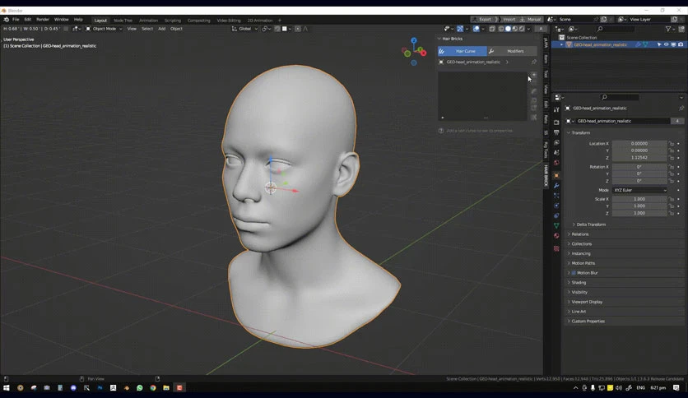Screen dimensions: 688x398
Task: Open the Object Constraints properties tab
Action: tap(556, 215)
